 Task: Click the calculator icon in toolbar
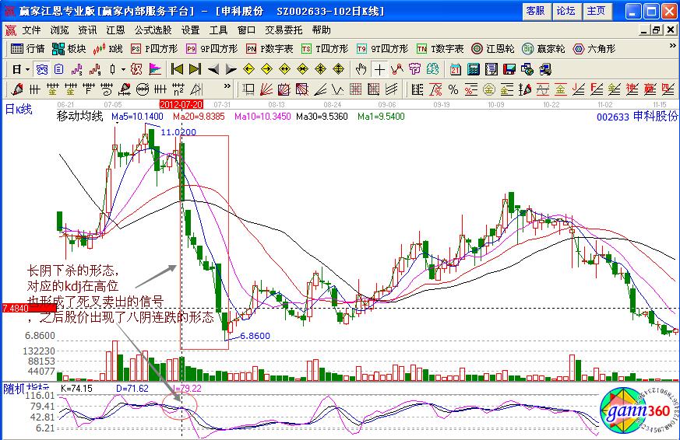[472, 68]
